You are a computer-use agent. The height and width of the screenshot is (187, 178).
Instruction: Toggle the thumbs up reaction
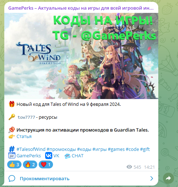[14, 164]
